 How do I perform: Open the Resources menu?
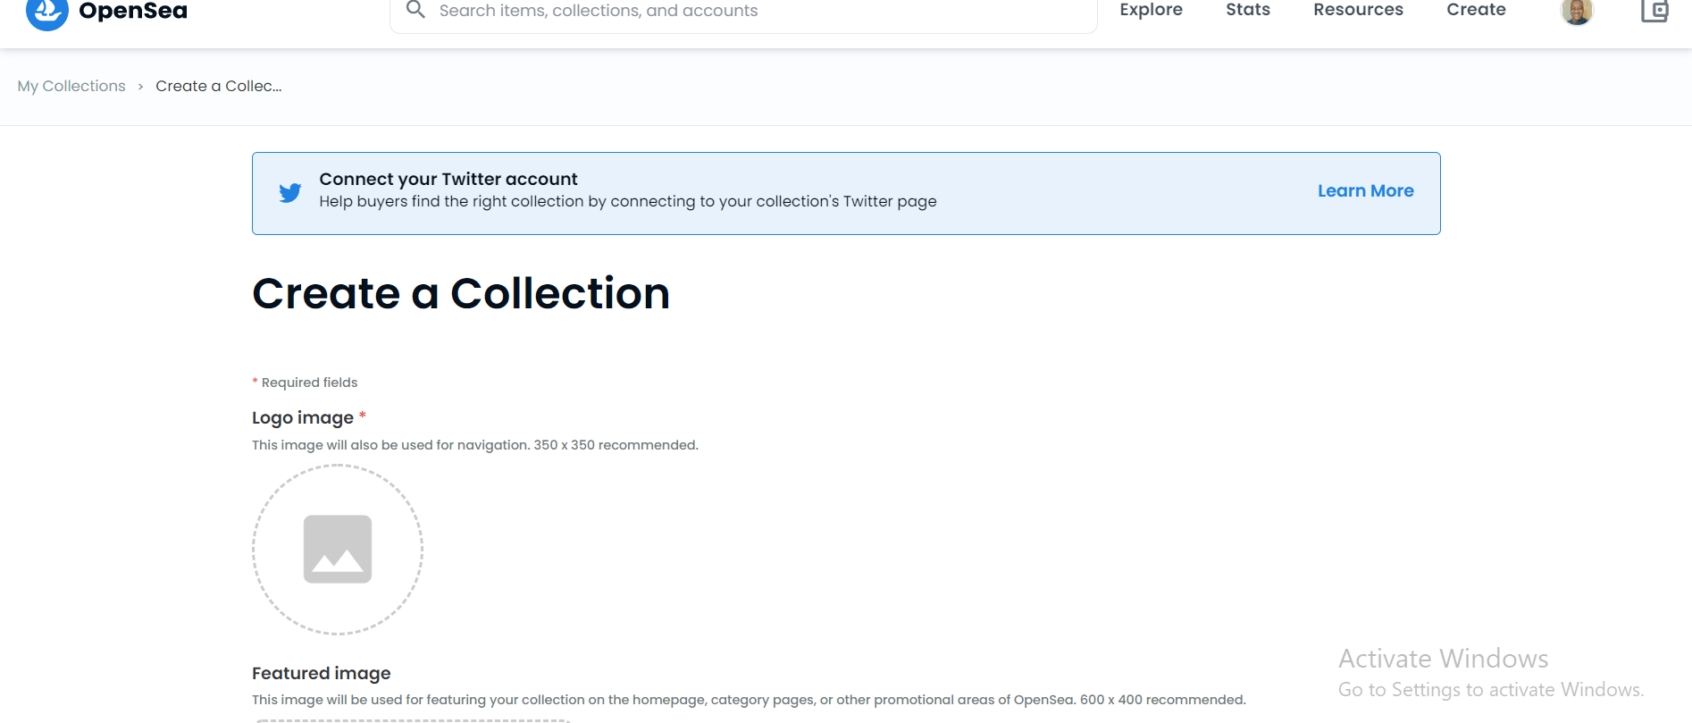1358,10
